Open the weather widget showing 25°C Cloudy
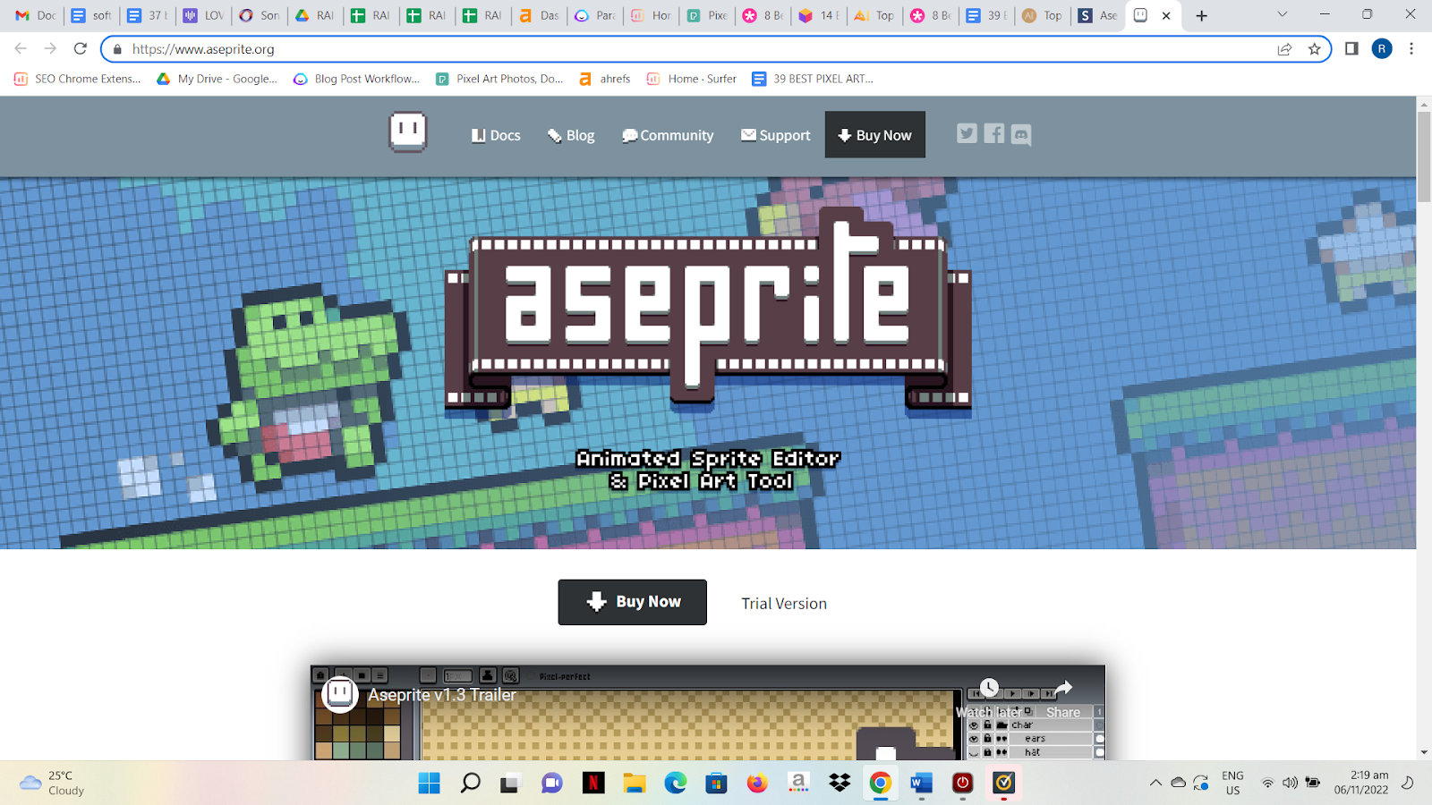Viewport: 1432px width, 805px height. 52,783
